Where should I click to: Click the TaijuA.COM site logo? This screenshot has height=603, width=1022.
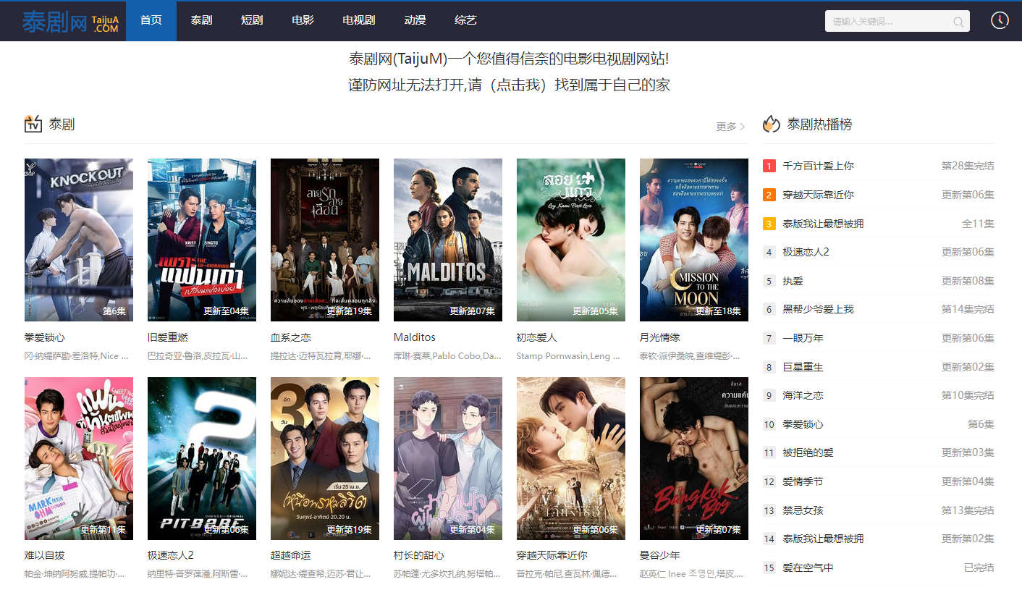click(69, 22)
